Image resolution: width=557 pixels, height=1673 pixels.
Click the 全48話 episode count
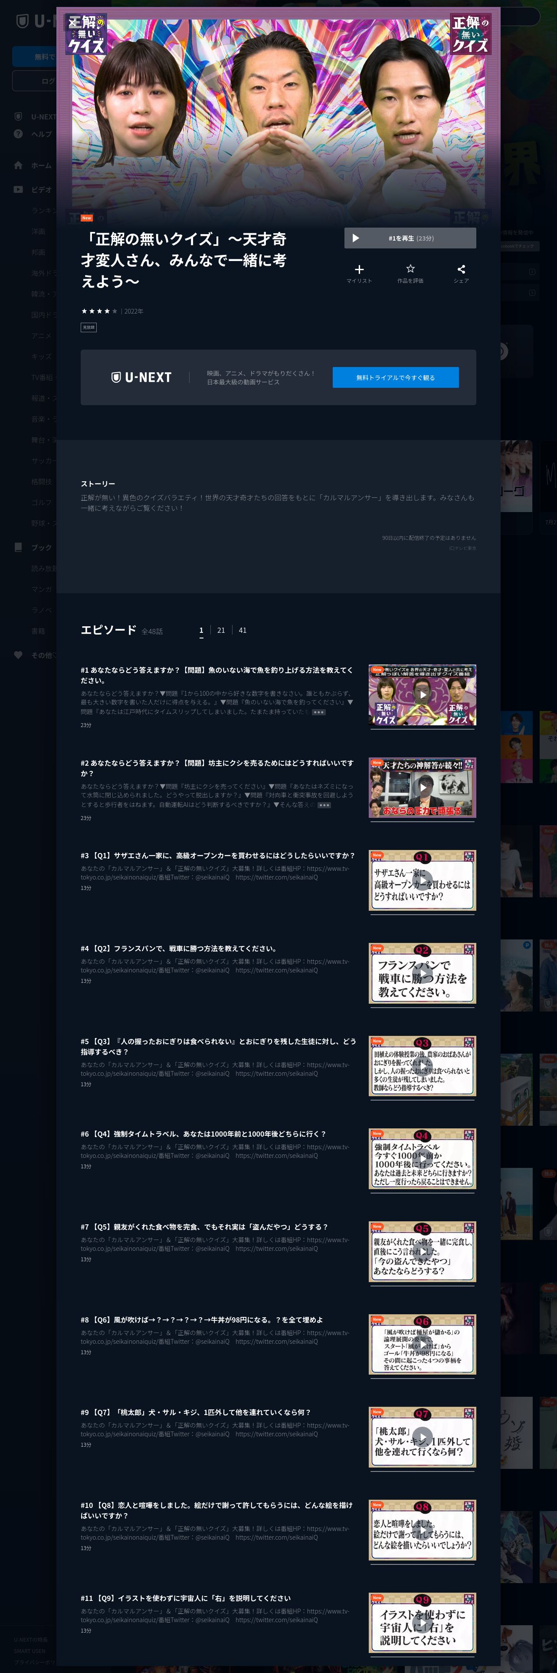click(152, 631)
